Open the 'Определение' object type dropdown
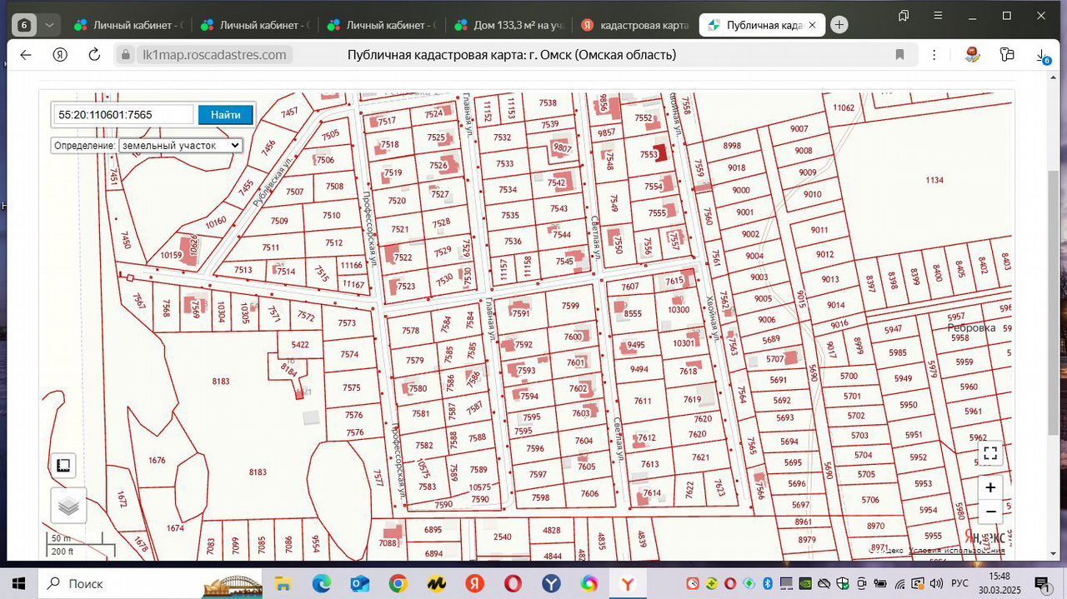Image resolution: width=1067 pixels, height=599 pixels. pyautogui.click(x=180, y=145)
